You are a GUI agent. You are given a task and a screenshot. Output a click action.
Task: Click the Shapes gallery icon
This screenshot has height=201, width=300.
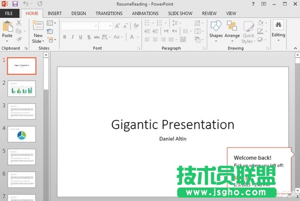[216, 26]
